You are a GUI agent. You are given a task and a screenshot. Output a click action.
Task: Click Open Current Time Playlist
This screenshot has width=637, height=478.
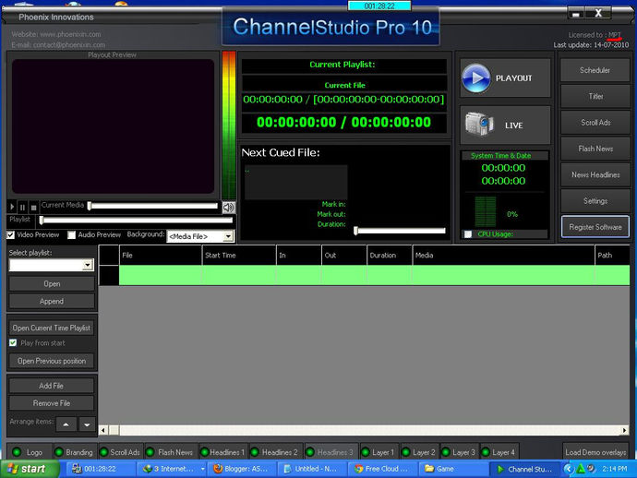click(52, 328)
